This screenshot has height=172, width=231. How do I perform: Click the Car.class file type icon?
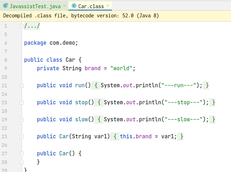tap(74, 6)
